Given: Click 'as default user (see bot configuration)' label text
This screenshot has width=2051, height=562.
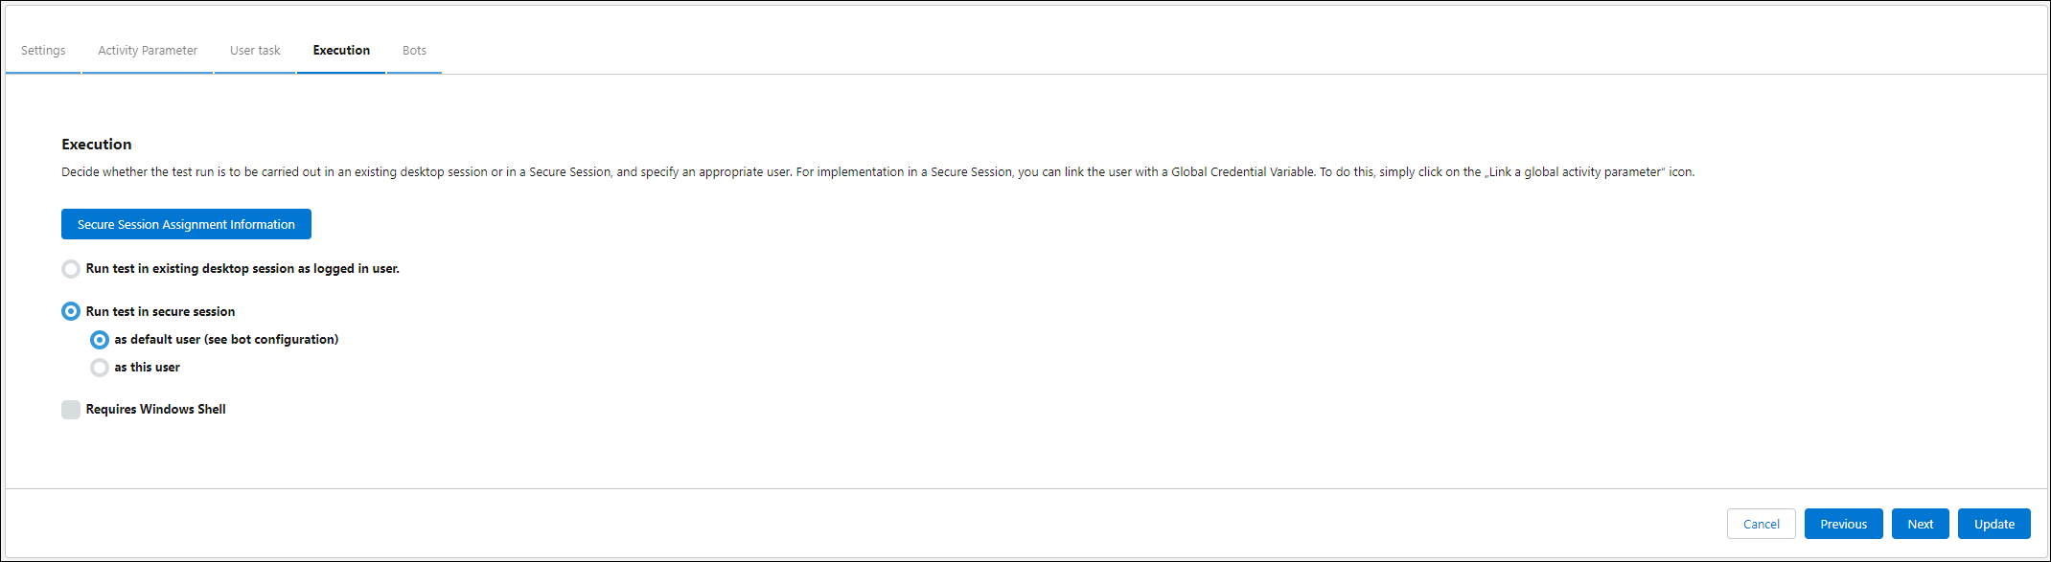Looking at the screenshot, I should point(226,340).
